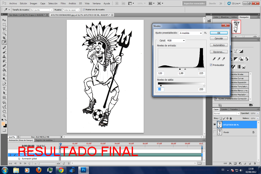Click the Opciones... button
This screenshot has width=261, height=174.
point(219,52)
